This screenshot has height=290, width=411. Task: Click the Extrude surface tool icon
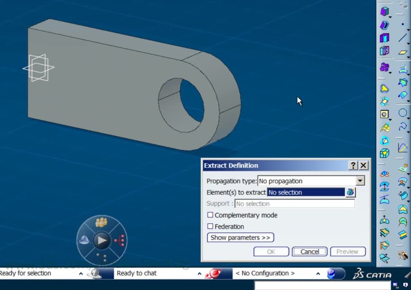[403, 168]
